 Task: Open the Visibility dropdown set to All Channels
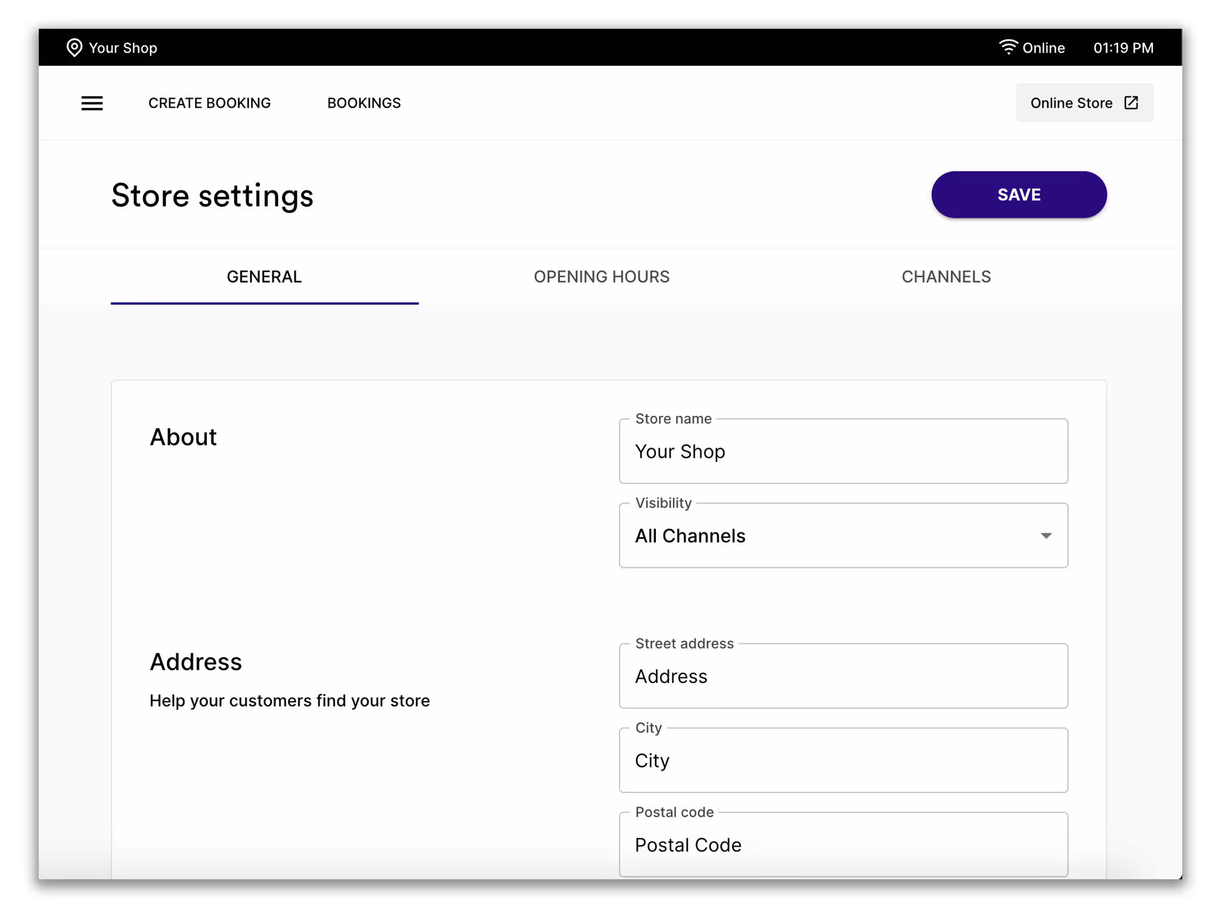[x=843, y=535]
